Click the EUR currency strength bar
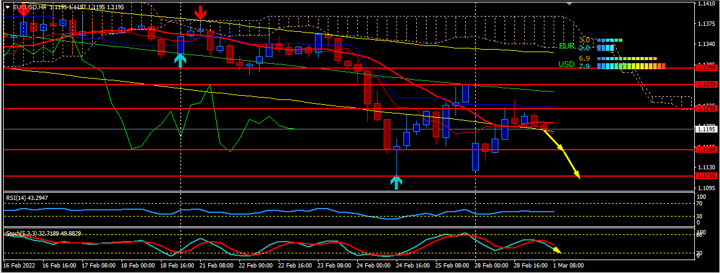720x273 pixels. 608,45
